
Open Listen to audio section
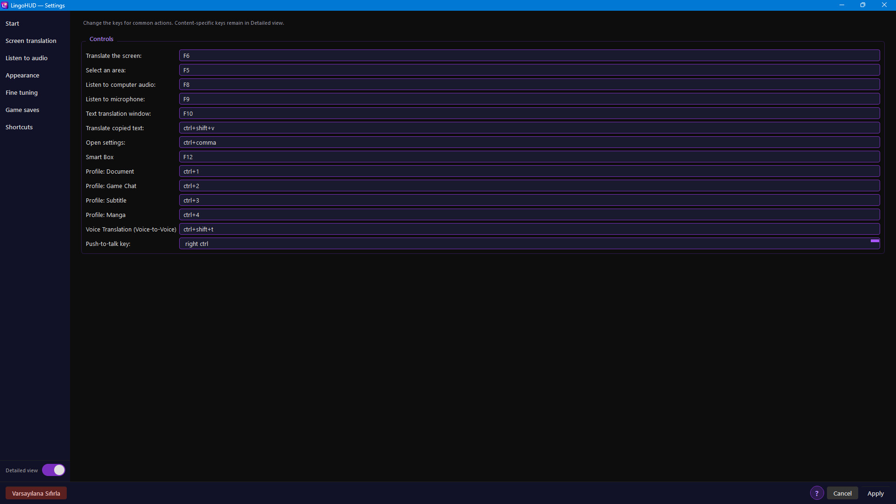27,58
